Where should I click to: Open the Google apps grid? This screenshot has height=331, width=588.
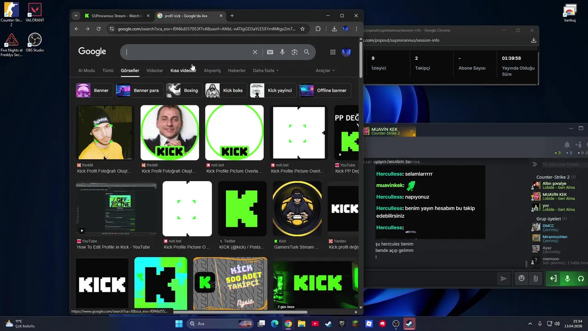333,52
